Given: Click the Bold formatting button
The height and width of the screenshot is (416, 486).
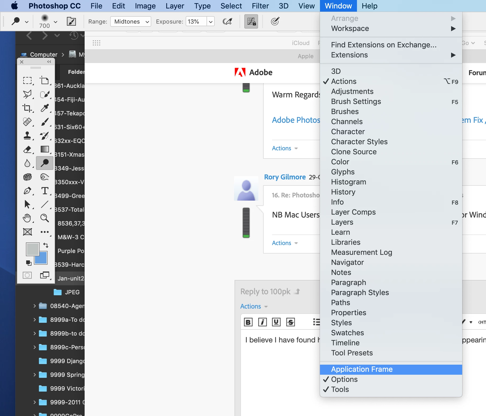Looking at the screenshot, I should pyautogui.click(x=248, y=322).
